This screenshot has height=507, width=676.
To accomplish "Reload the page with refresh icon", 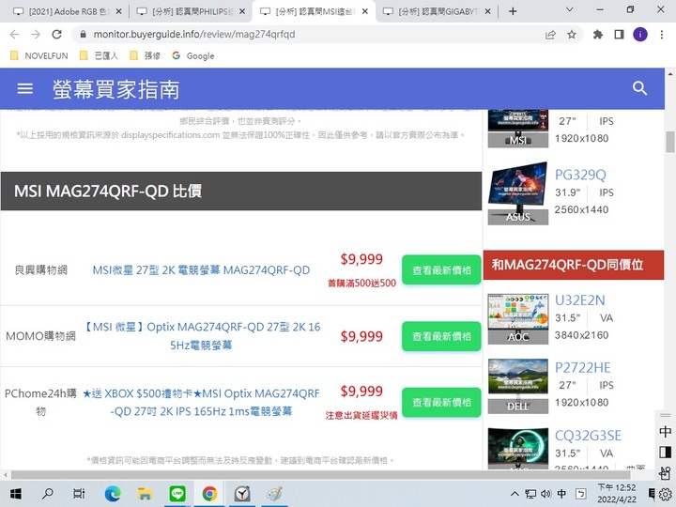I will (x=56, y=35).
